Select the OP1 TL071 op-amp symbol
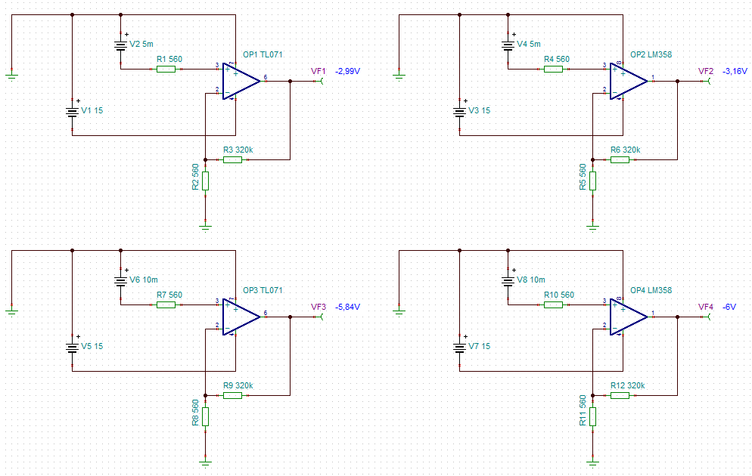Viewport: 752px width, 476px height. pos(241,82)
